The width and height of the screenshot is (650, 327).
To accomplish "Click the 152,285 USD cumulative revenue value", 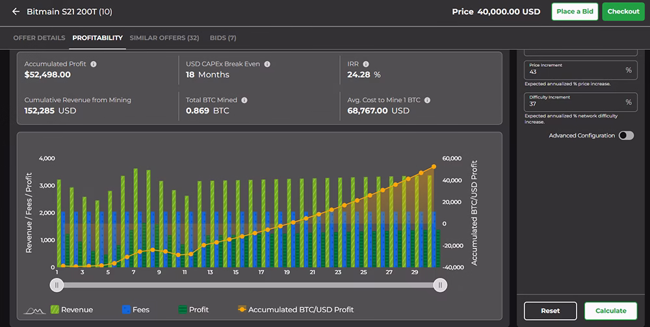I will tap(50, 111).
